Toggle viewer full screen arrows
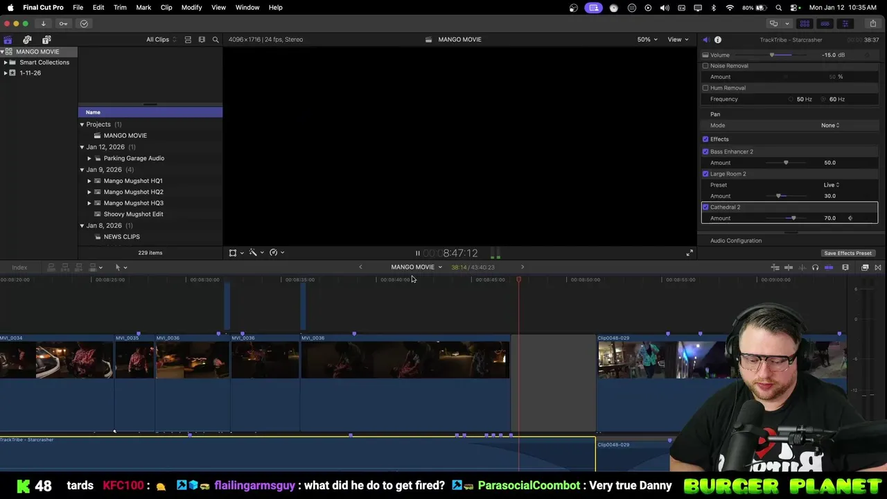The image size is (887, 499). coord(690,253)
